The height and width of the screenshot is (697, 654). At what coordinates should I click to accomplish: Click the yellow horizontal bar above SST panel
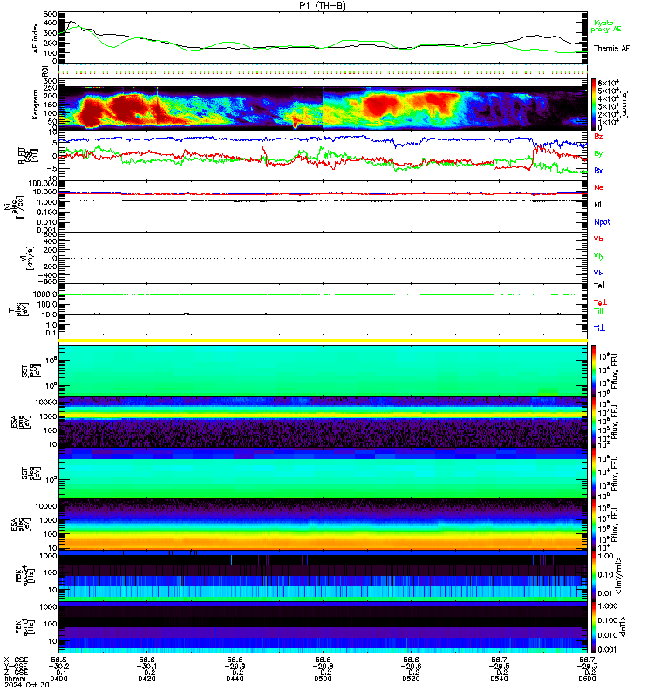point(323,341)
